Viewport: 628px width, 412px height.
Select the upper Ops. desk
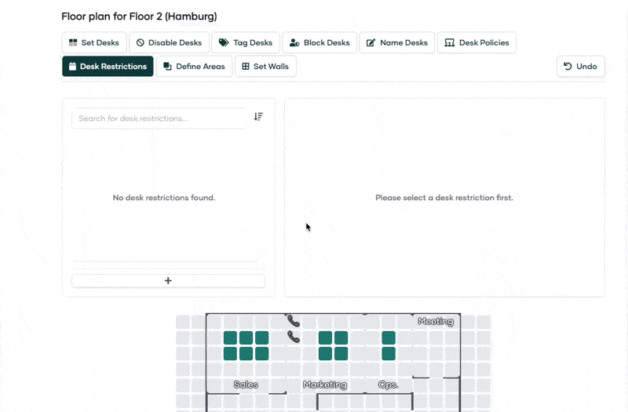(389, 338)
